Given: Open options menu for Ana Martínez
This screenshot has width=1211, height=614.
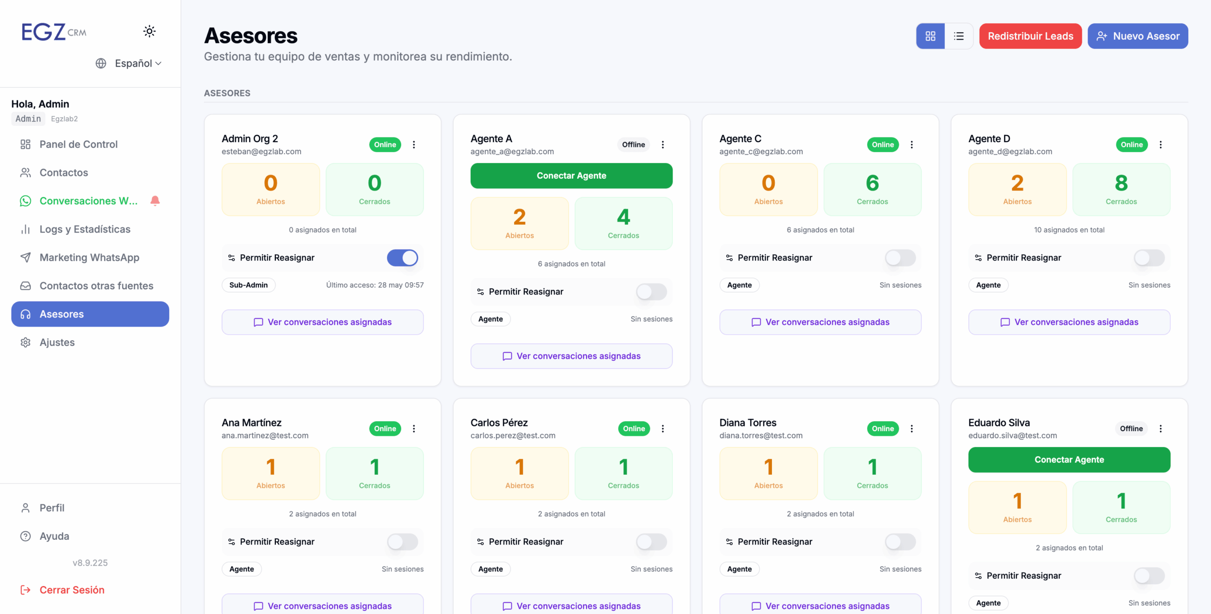Looking at the screenshot, I should tap(414, 429).
